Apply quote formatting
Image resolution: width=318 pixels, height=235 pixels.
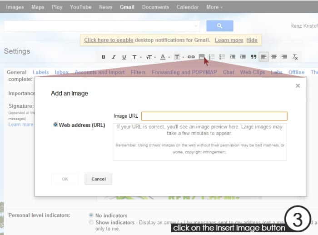[253, 57]
